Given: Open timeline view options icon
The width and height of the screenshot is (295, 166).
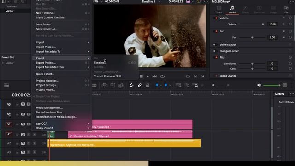Looking at the screenshot, I should (x=6, y=85).
